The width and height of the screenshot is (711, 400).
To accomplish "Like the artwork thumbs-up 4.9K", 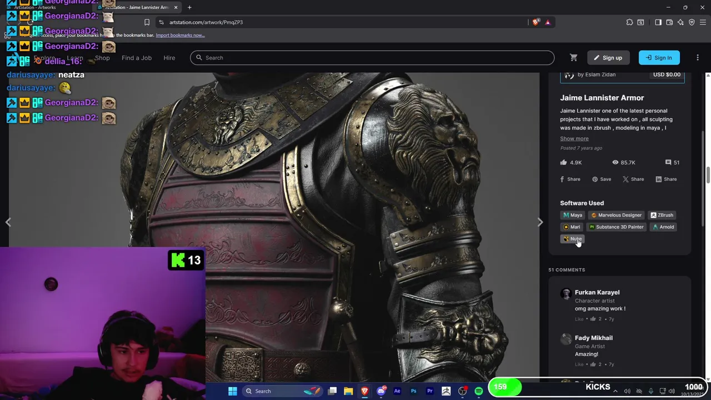I will coord(571,162).
